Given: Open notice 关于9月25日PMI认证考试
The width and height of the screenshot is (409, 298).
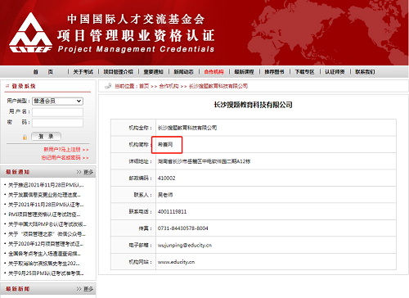Looking at the screenshot, I should click(x=46, y=273).
